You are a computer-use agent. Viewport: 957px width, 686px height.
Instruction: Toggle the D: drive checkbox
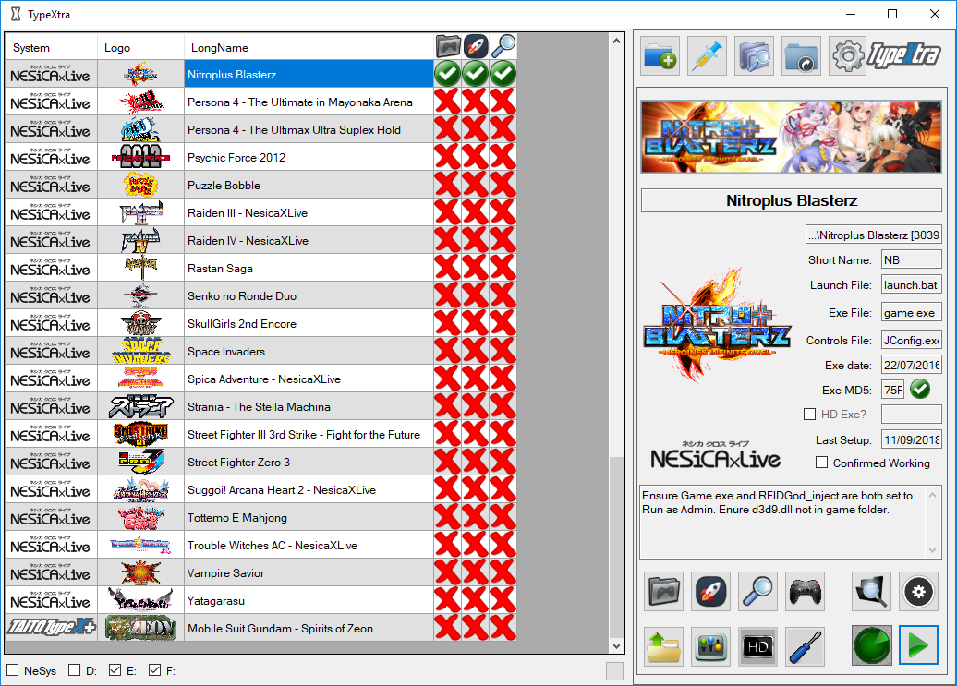75,670
